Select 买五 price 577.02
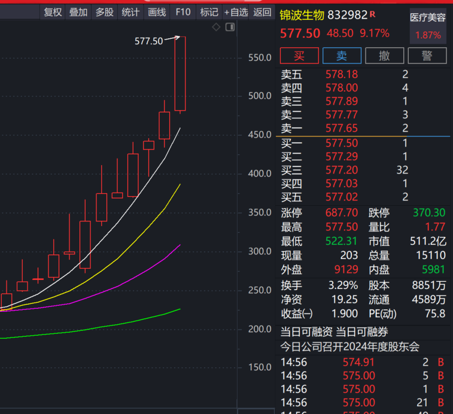The image size is (453, 414). pos(342,197)
